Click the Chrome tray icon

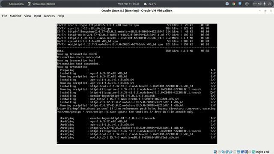233,4
